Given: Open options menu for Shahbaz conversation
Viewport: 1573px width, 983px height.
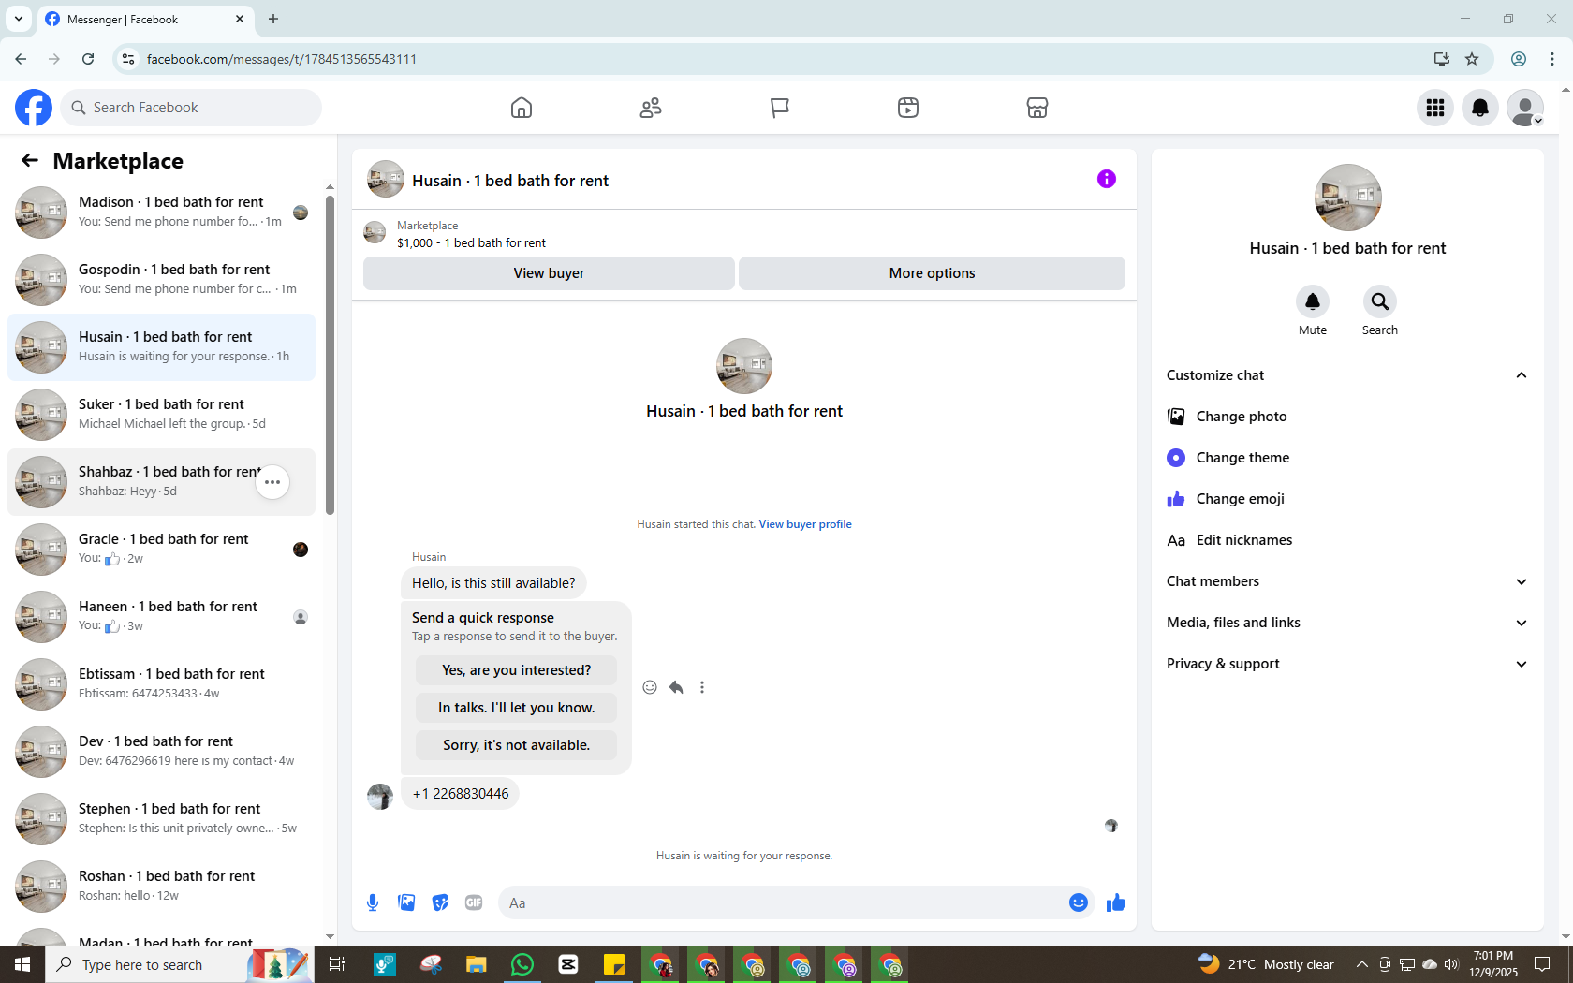Looking at the screenshot, I should coord(272,482).
